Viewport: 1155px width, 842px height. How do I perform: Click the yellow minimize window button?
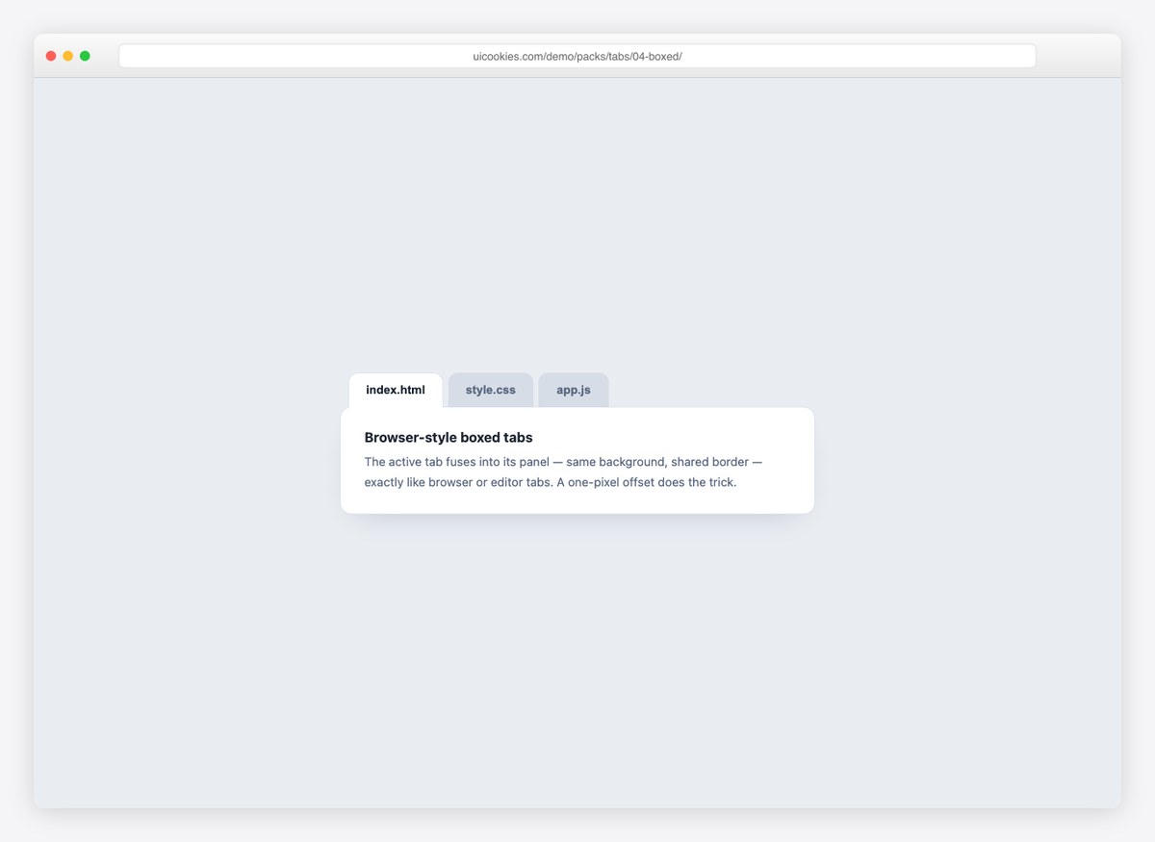68,56
